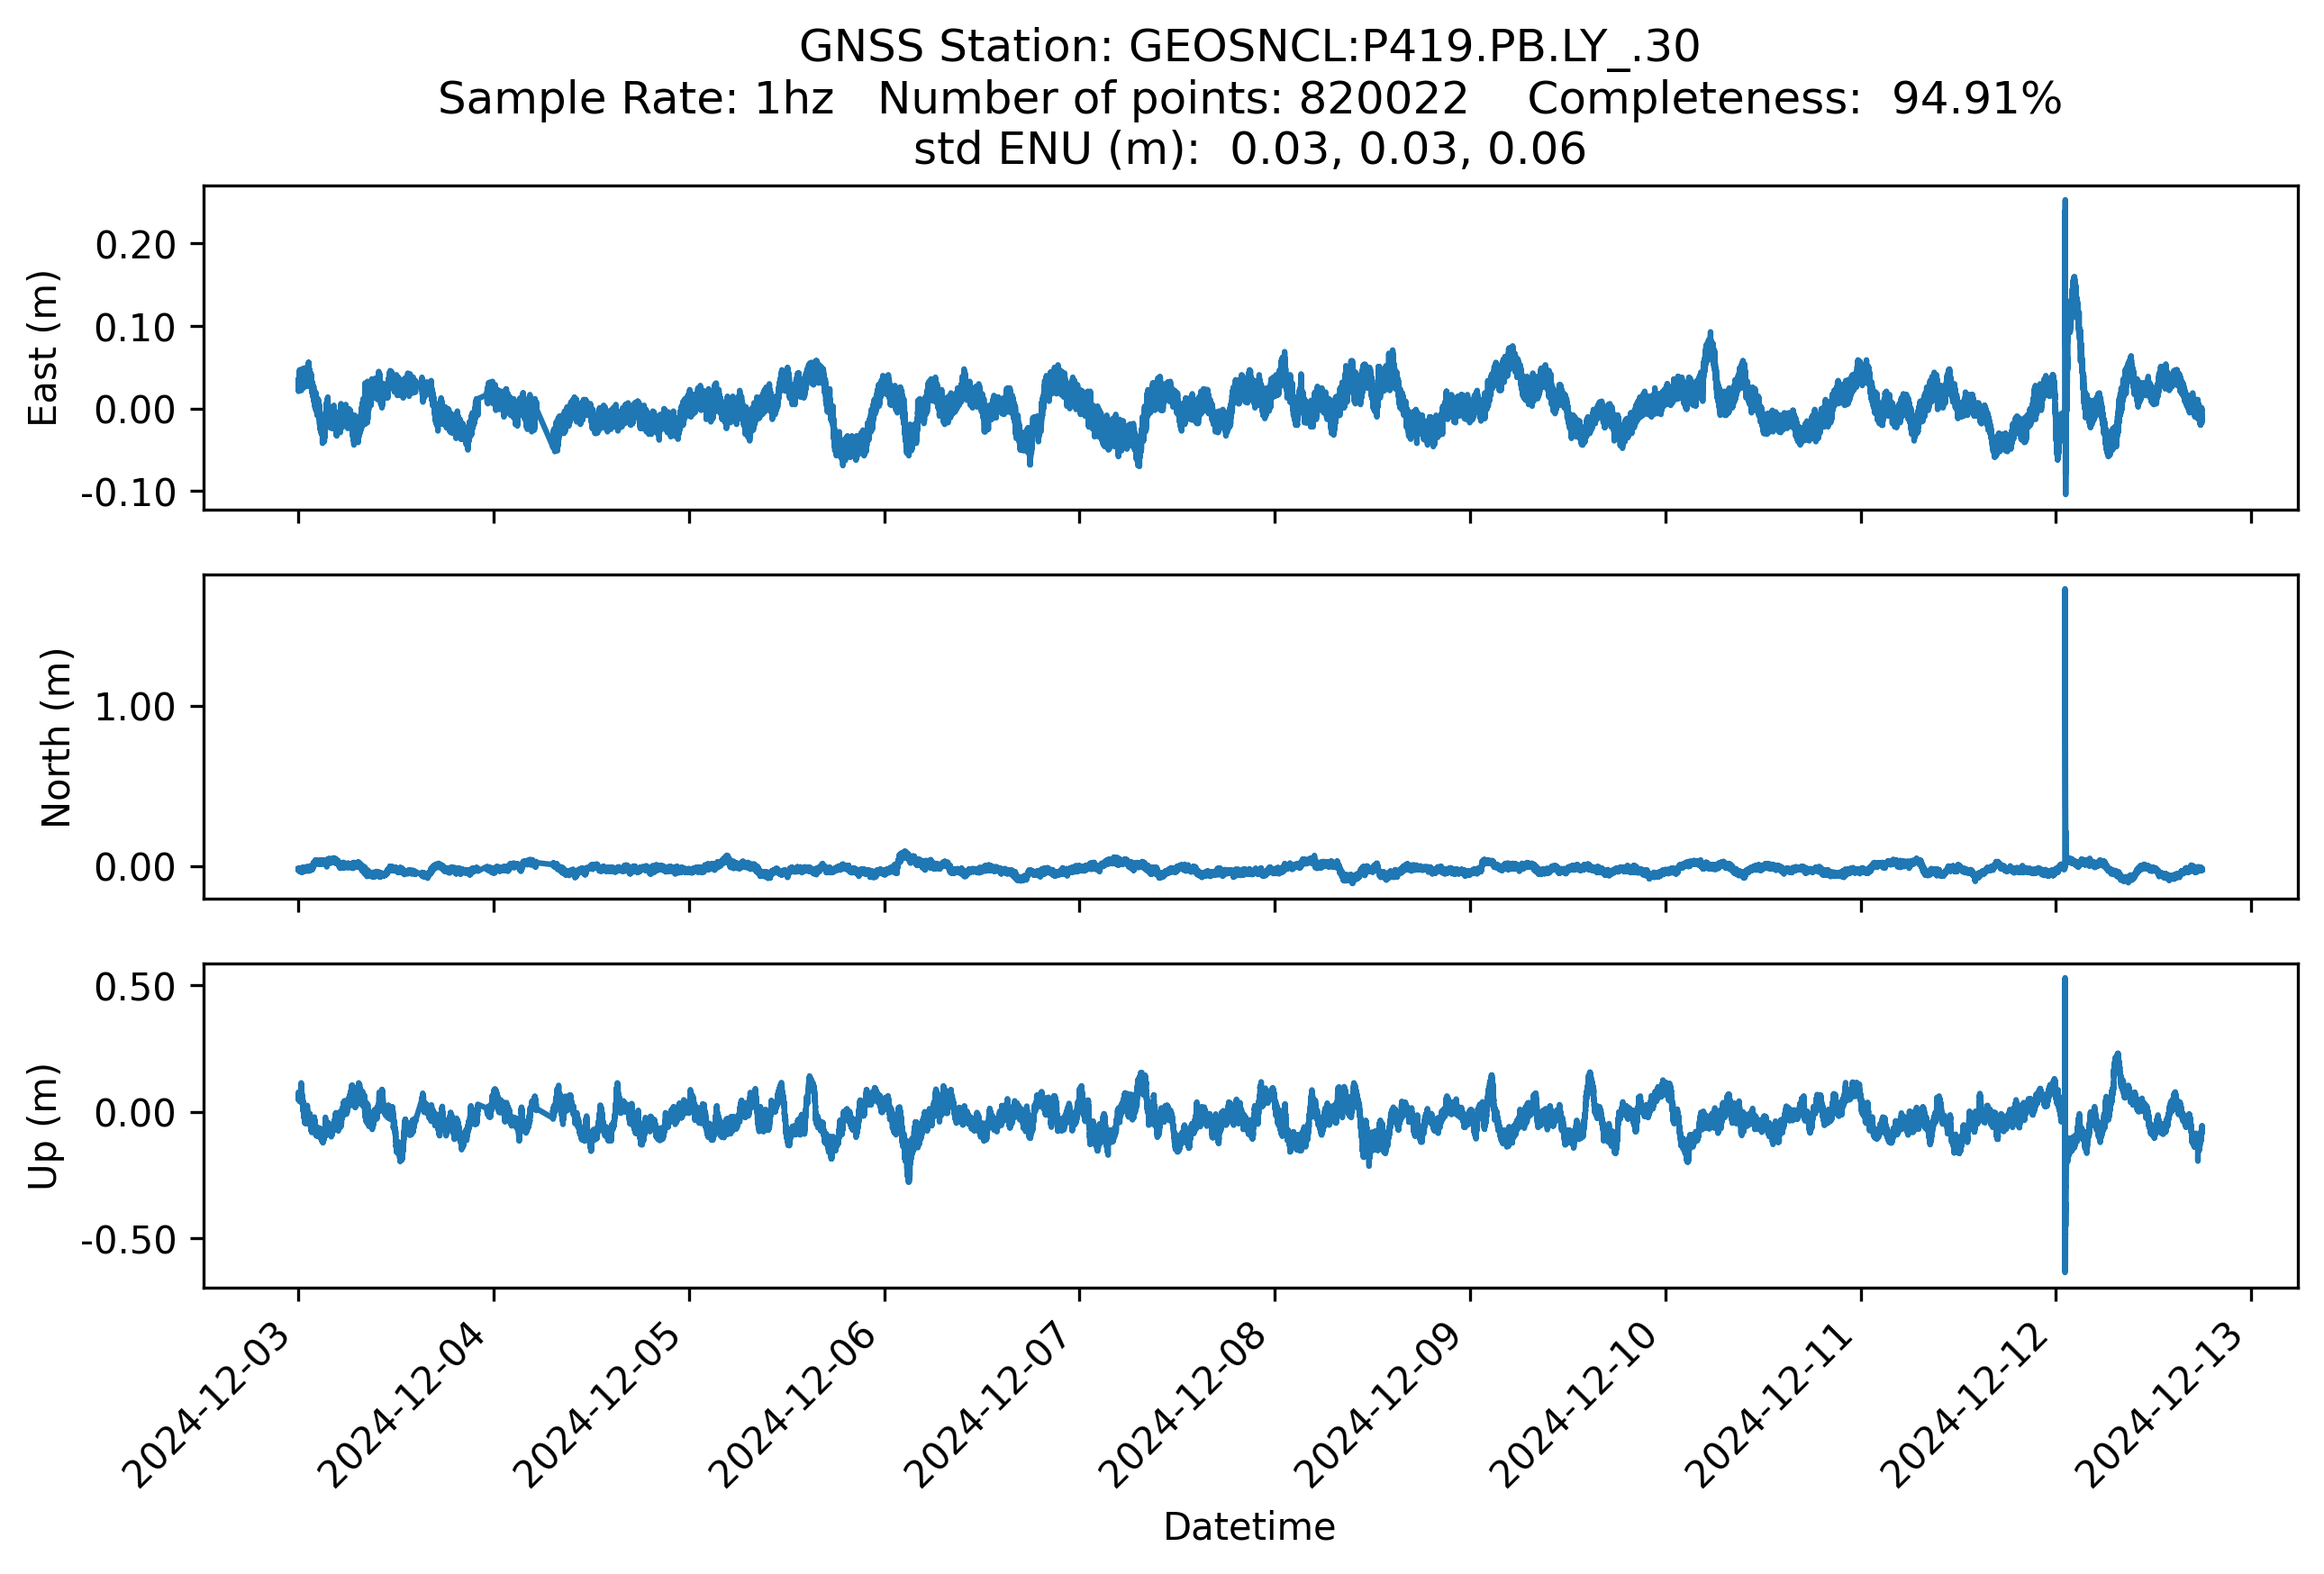Click the Up (m) y-axis label
This screenshot has height=1574, width=2324.
43,1126
